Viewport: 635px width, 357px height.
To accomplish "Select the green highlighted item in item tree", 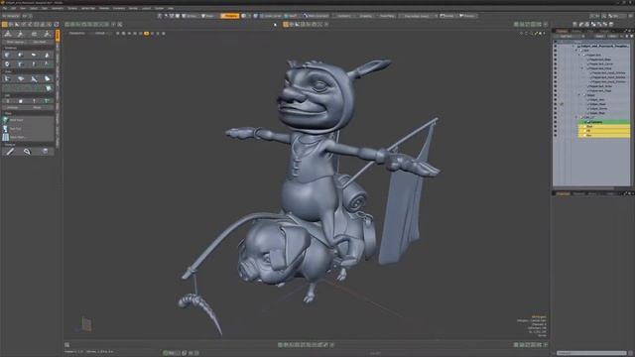I will click(x=604, y=122).
